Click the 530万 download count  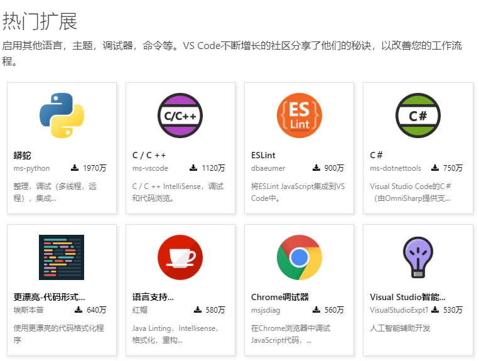click(x=453, y=310)
